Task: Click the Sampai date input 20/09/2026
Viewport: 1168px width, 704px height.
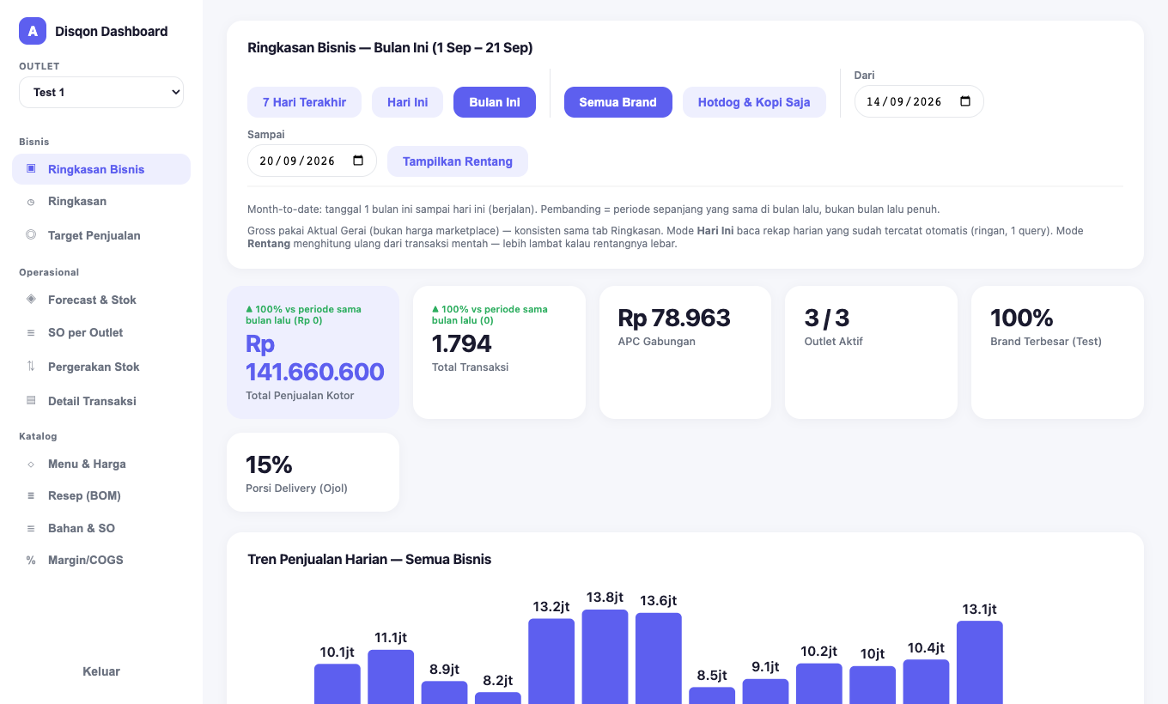Action: pyautogui.click(x=312, y=161)
